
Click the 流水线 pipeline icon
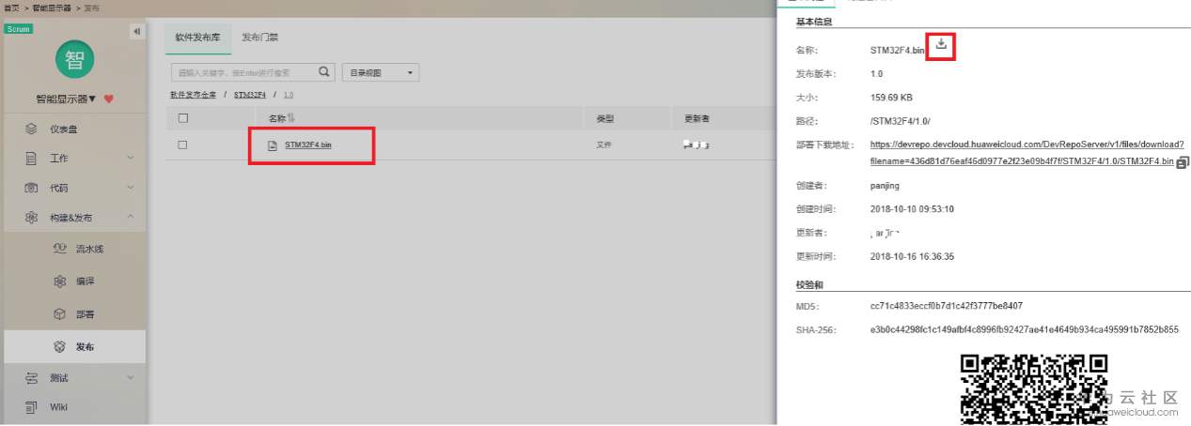pos(59,250)
